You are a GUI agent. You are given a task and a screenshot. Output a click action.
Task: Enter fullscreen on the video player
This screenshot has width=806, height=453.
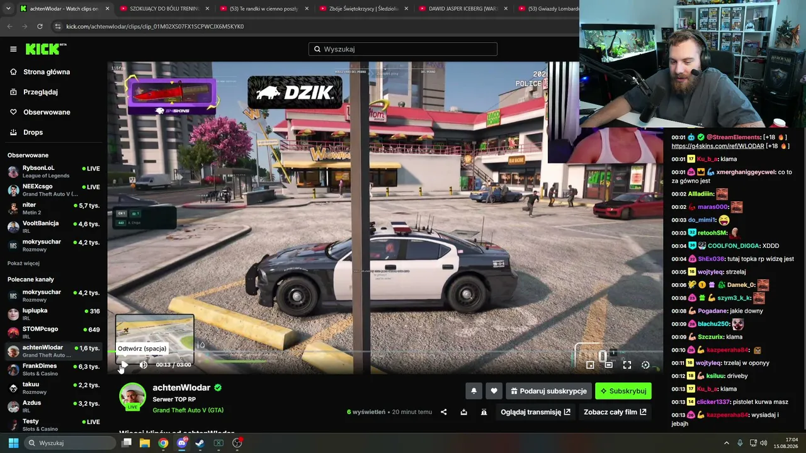coord(627,365)
